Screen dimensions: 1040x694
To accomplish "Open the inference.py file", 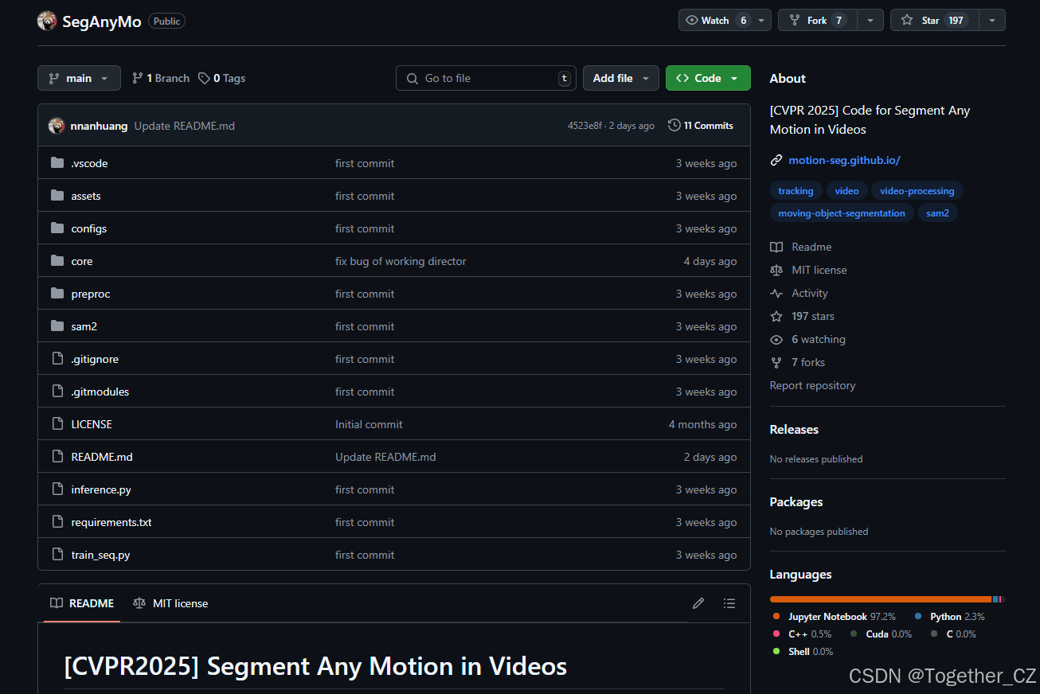I will (101, 489).
